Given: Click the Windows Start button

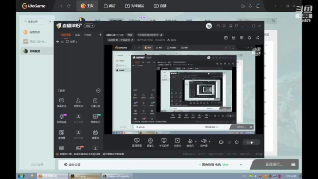Looking at the screenshot, I should (x=21, y=176).
